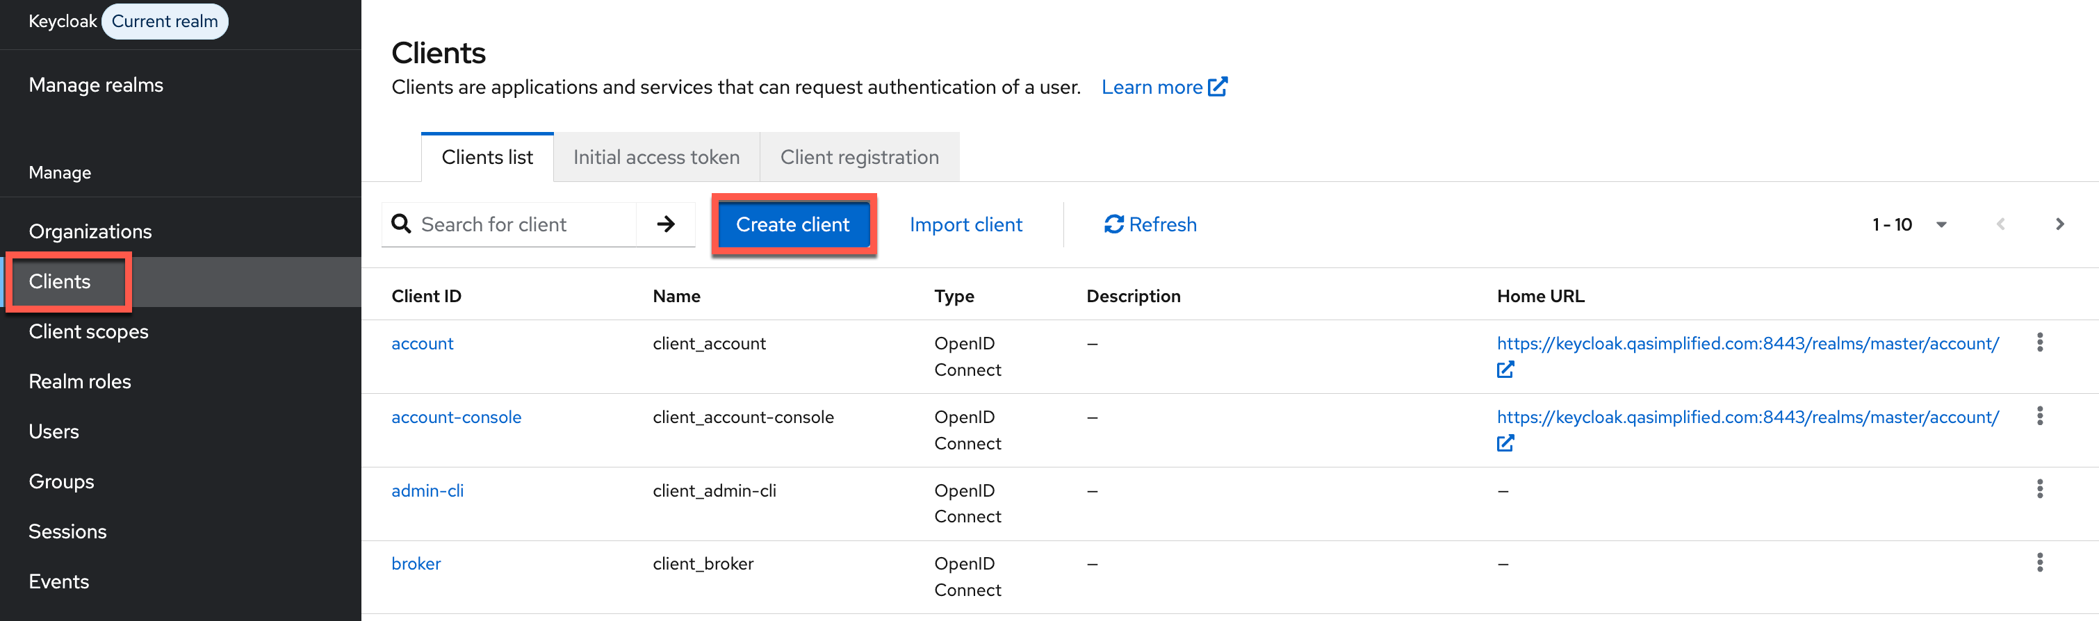Go to next page of clients

tap(2059, 224)
